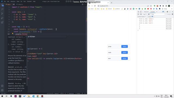Open the 'top' JavaScript context dropdown
The height and width of the screenshot is (98, 174).
click(x=145, y=14)
